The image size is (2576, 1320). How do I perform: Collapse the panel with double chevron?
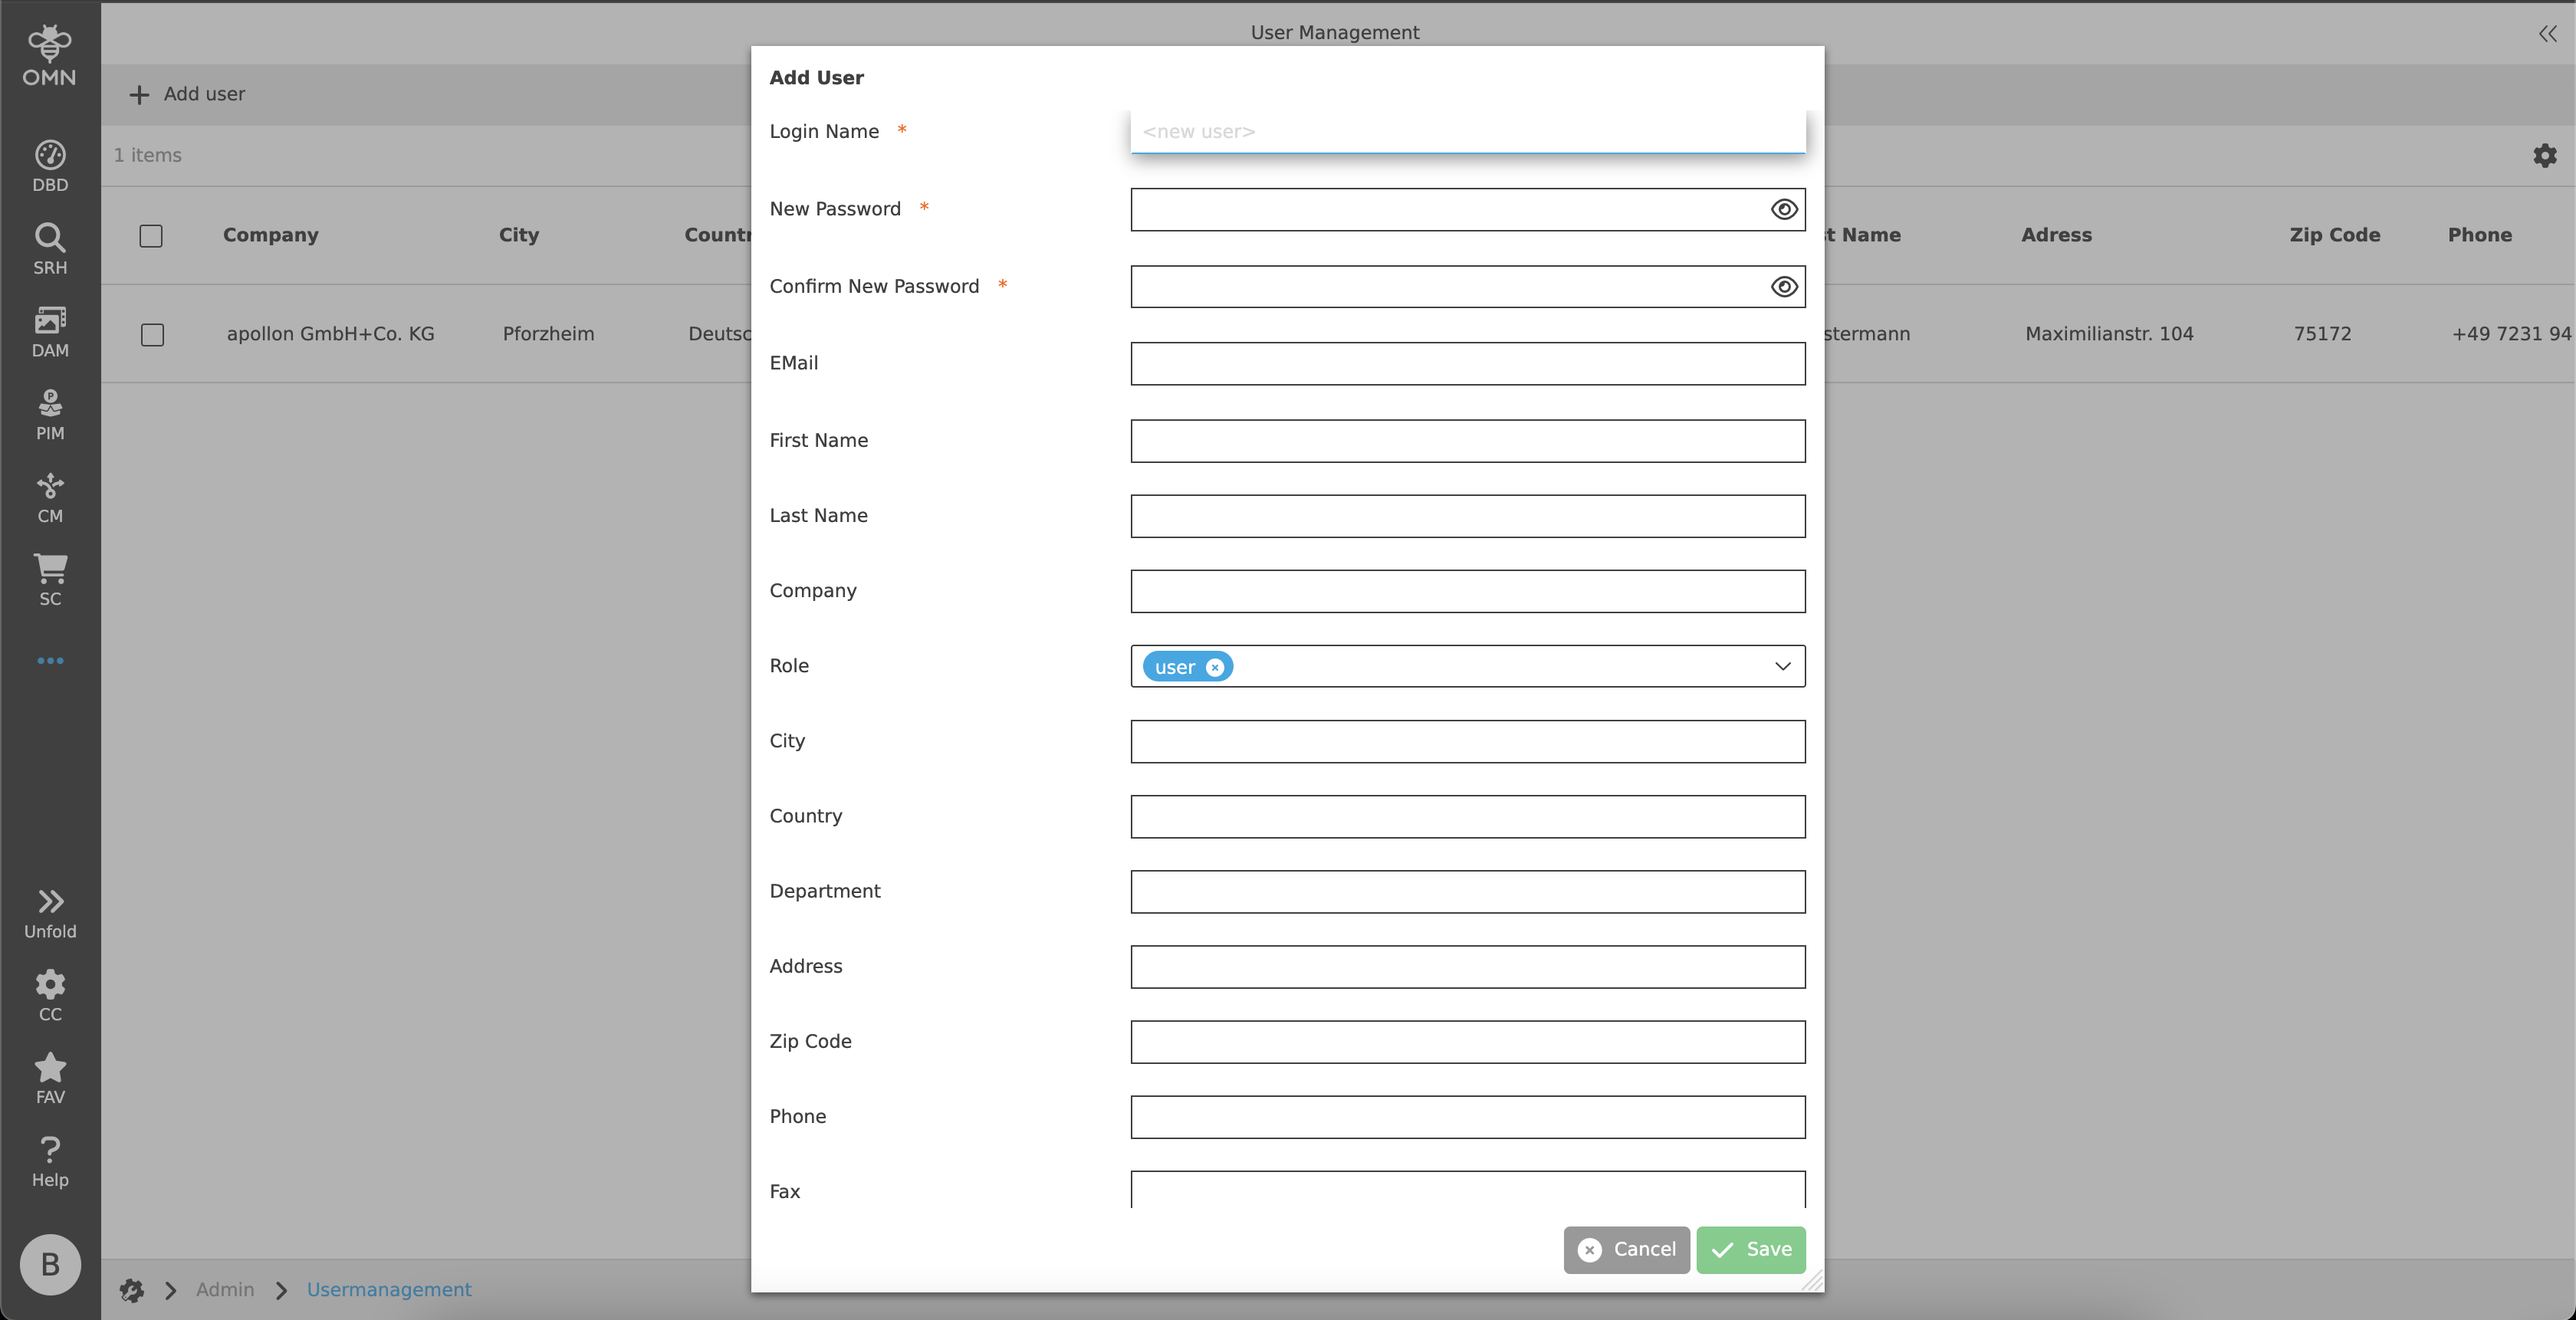coord(2546,34)
